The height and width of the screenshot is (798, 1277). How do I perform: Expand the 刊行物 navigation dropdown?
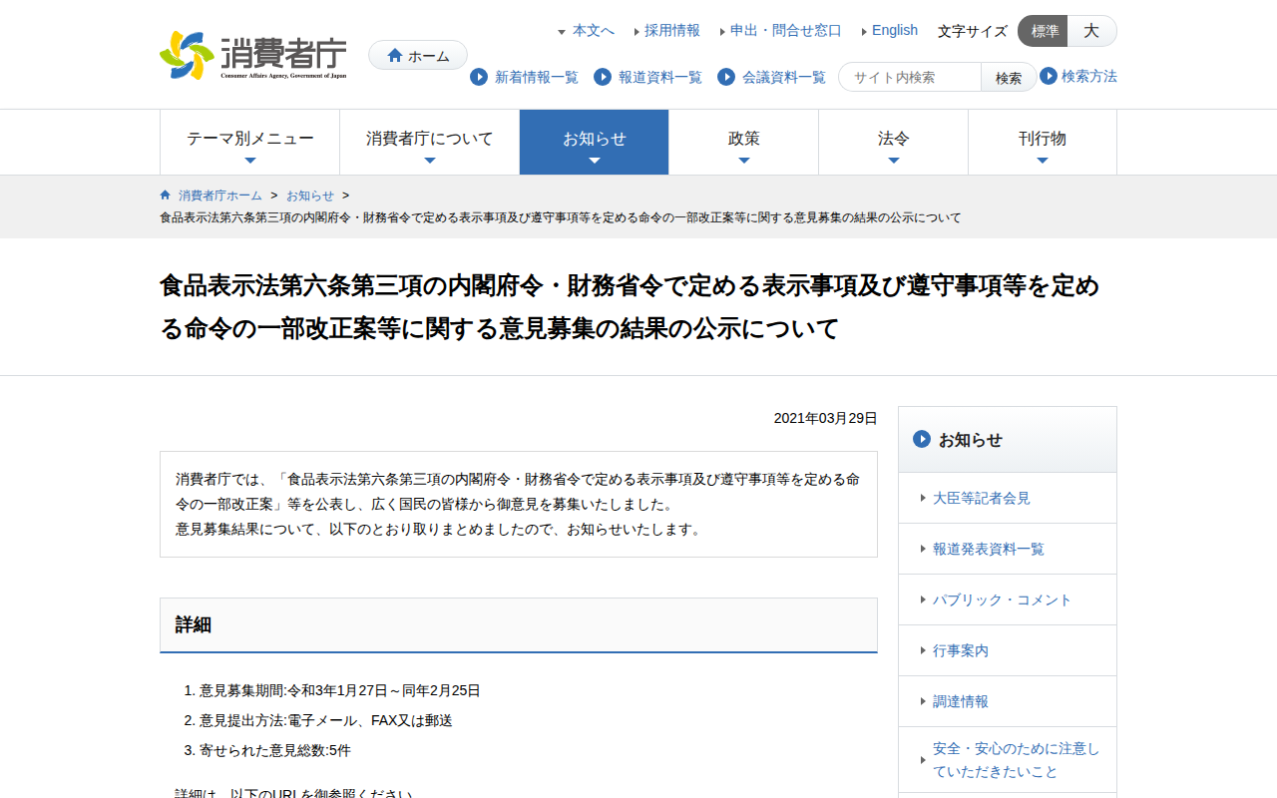click(x=1043, y=141)
